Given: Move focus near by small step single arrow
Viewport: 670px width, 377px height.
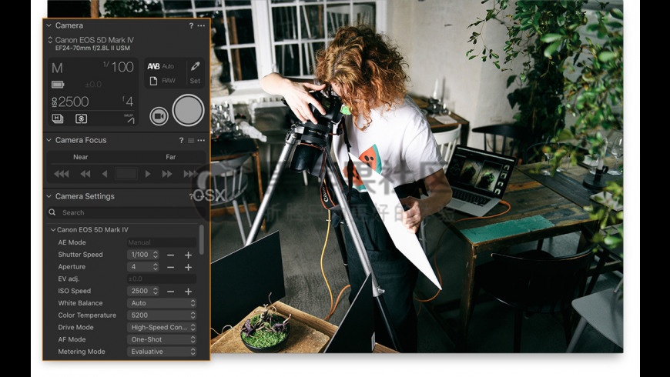Looking at the screenshot, I should point(105,174).
